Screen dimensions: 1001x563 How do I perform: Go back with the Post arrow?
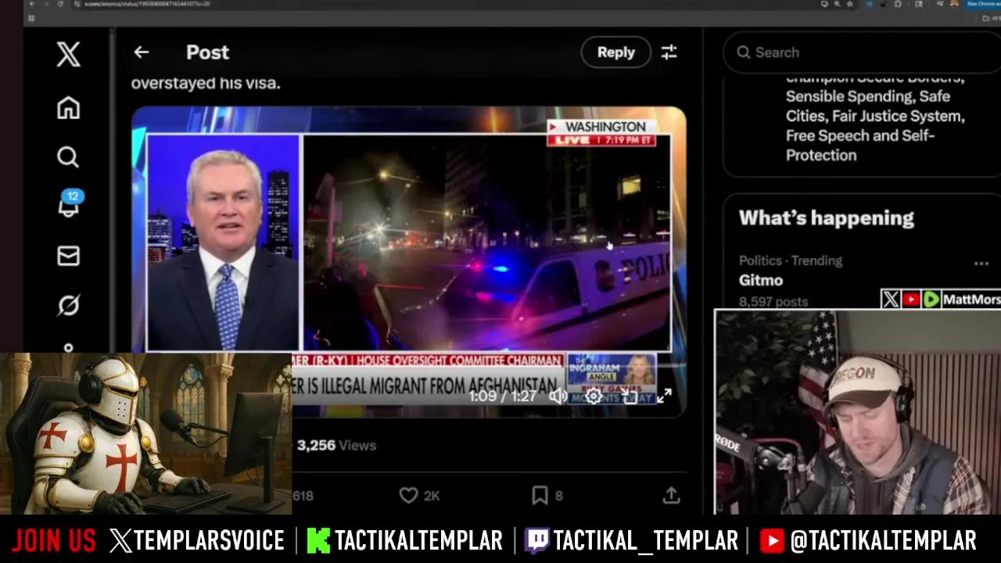(141, 52)
